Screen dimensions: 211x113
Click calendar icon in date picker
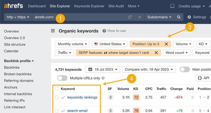[90, 69]
